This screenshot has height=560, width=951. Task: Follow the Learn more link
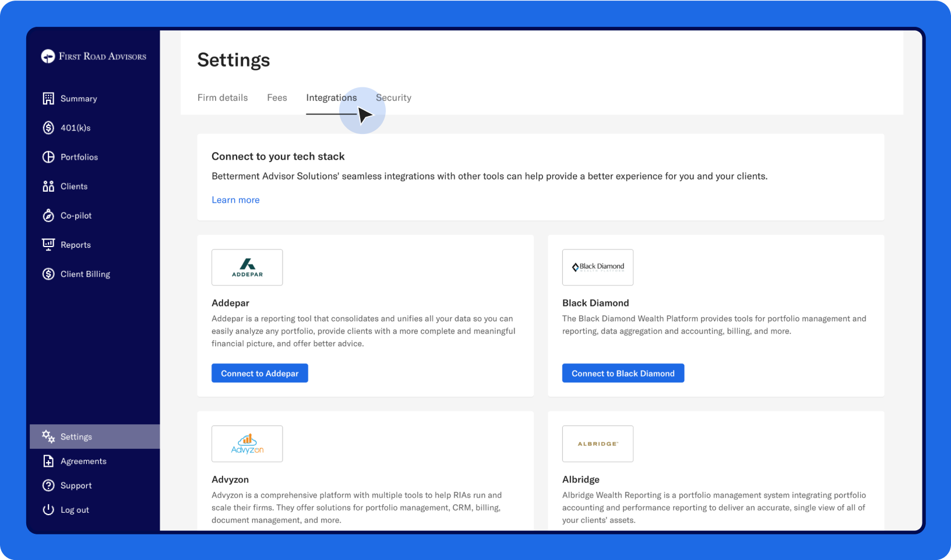pyautogui.click(x=235, y=200)
